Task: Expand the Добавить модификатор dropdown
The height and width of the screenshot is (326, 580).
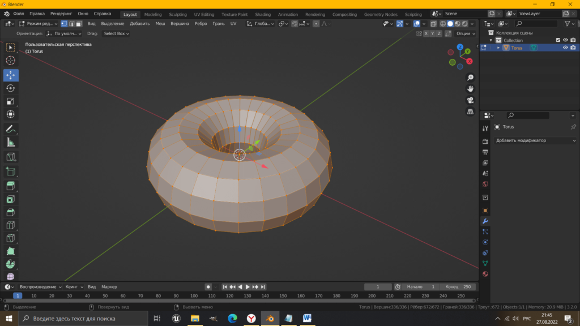Action: (535, 140)
